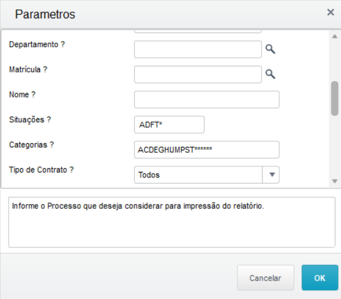Viewport: 341px width, 299px height.
Task: Select the Todos combo box value
Action: click(198, 175)
